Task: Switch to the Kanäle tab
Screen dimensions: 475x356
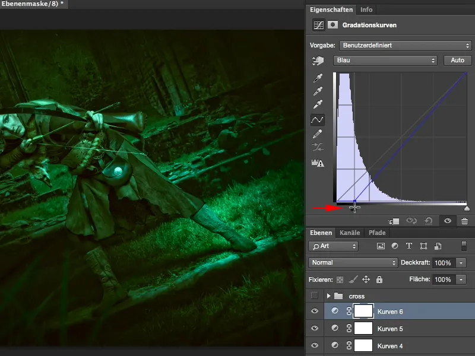Action: click(x=350, y=233)
